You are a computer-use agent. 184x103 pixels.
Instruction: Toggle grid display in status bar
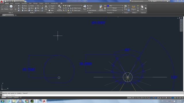pos(133,98)
